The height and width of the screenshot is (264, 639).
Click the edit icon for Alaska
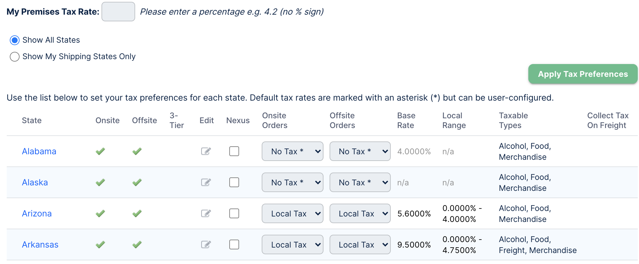click(206, 182)
